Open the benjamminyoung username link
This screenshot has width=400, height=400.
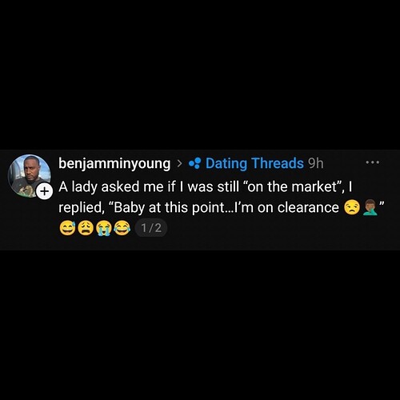point(114,163)
